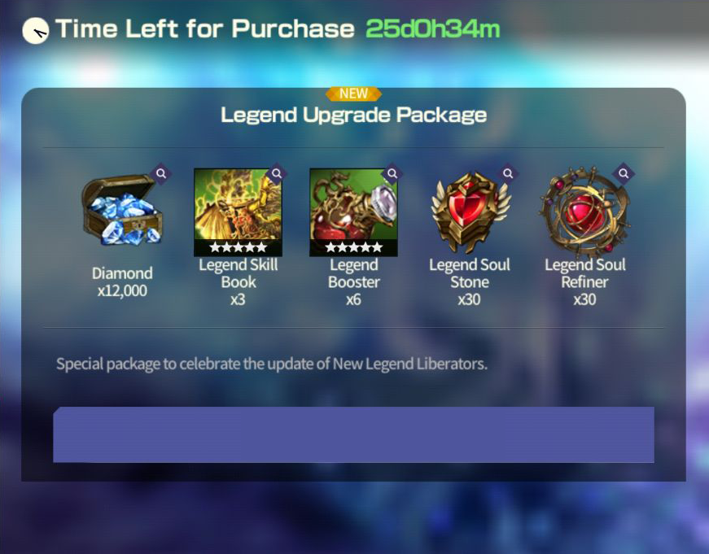The width and height of the screenshot is (709, 554).
Task: Click the special package description text
Action: coord(272,364)
